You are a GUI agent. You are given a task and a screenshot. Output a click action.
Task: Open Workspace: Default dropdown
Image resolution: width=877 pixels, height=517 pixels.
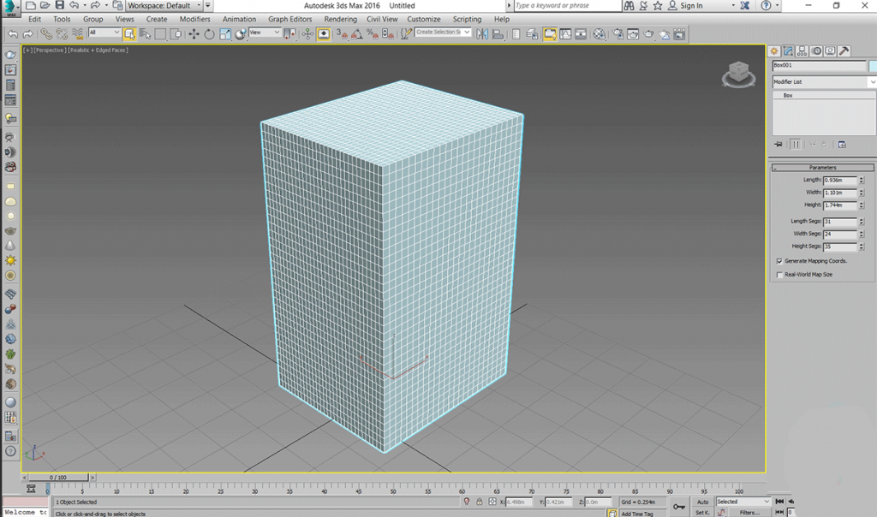point(164,6)
